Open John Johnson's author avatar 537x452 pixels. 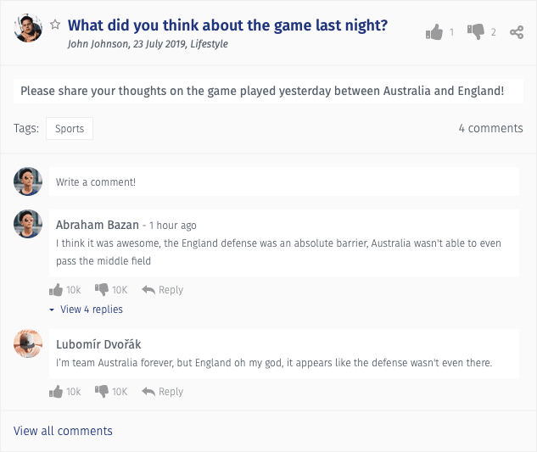(x=28, y=28)
